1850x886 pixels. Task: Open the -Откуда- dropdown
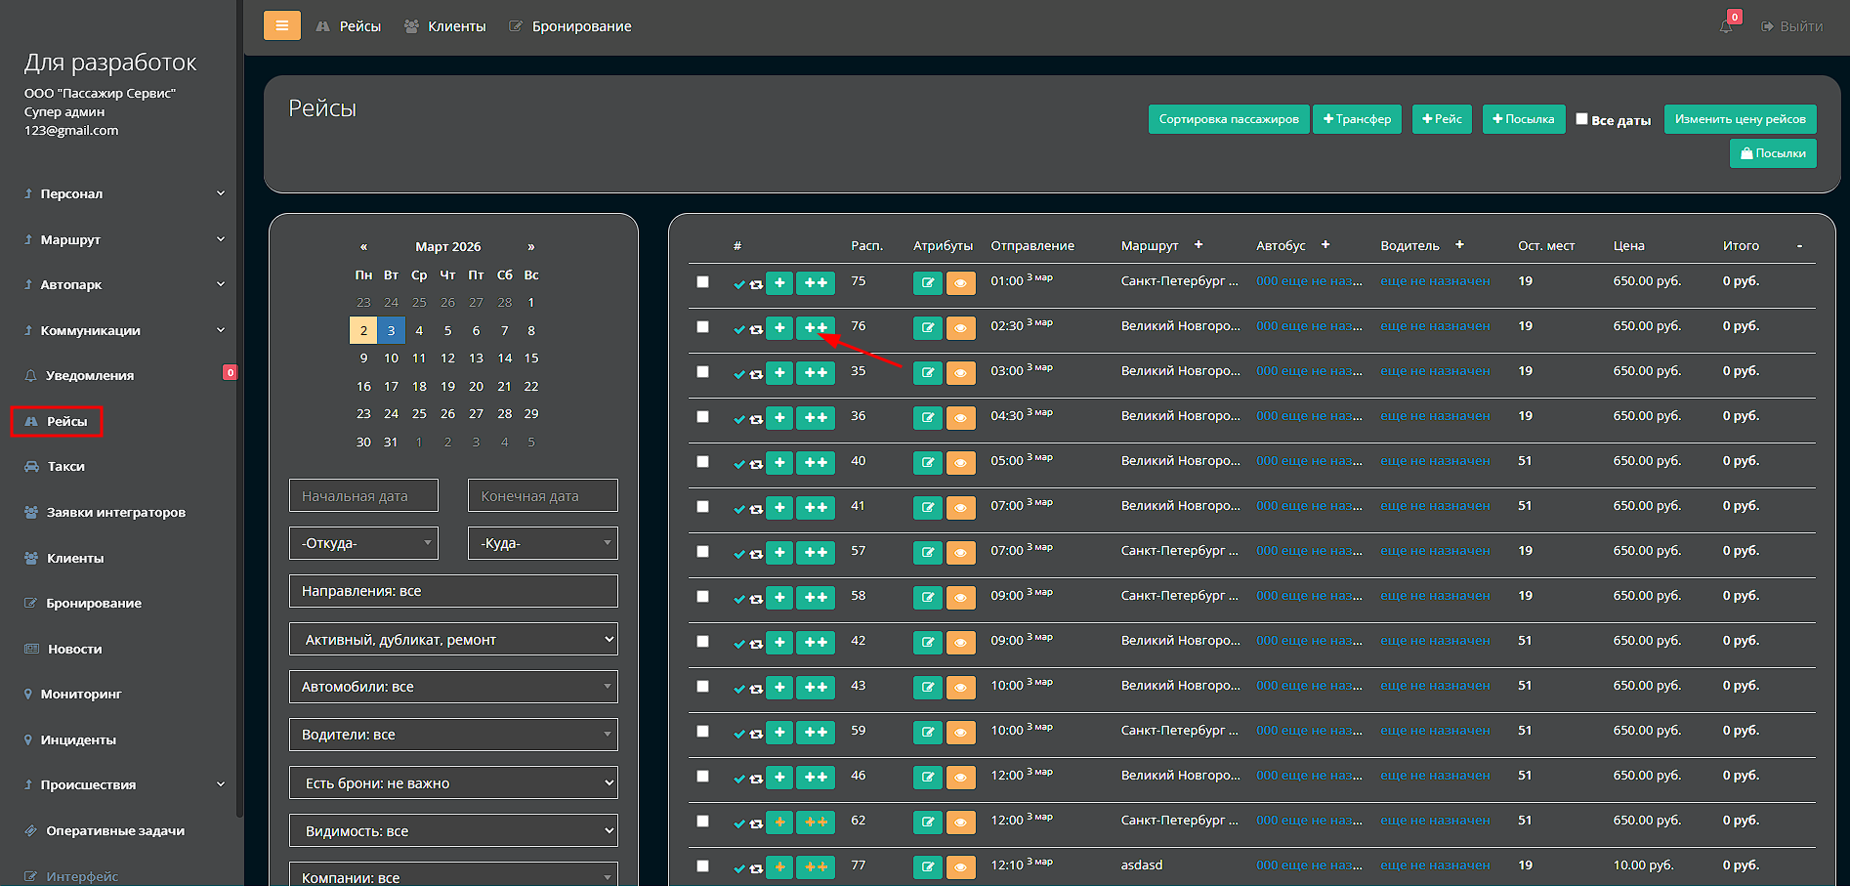click(x=363, y=543)
